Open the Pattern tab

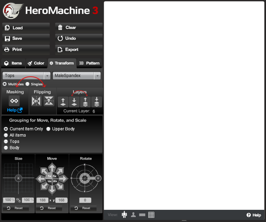pyautogui.click(x=89, y=63)
